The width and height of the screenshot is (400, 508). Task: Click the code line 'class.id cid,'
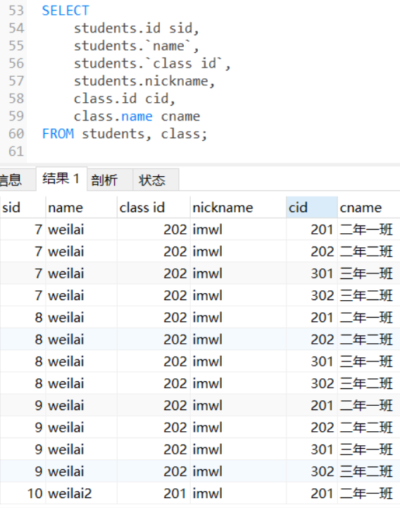(x=125, y=99)
